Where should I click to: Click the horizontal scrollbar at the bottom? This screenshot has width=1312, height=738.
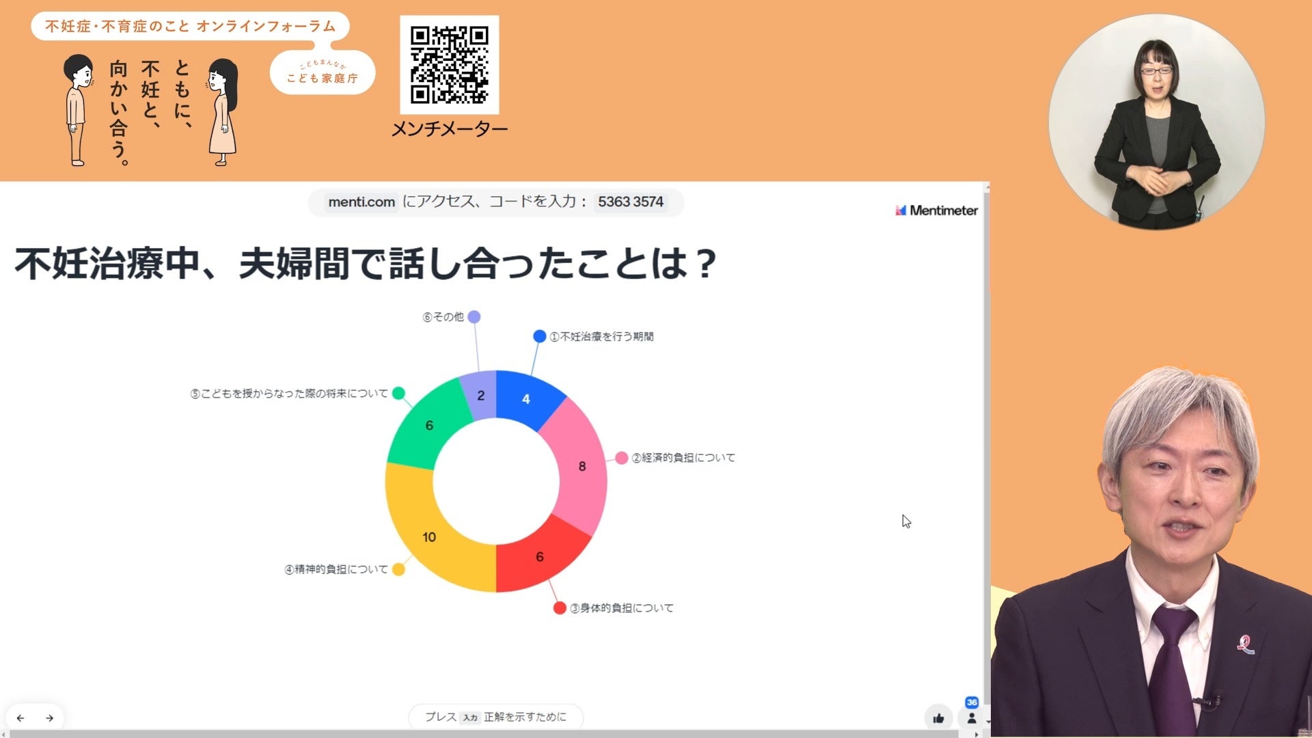pyautogui.click(x=478, y=734)
